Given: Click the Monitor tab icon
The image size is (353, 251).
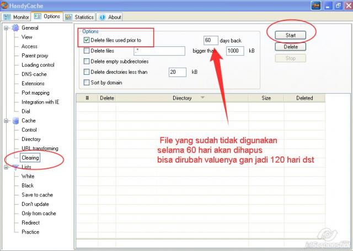Looking at the screenshot, I should (x=7, y=17).
